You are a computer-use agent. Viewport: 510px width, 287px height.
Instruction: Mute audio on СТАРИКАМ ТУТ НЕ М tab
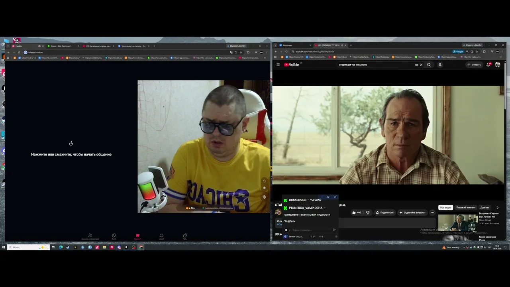click(341, 45)
